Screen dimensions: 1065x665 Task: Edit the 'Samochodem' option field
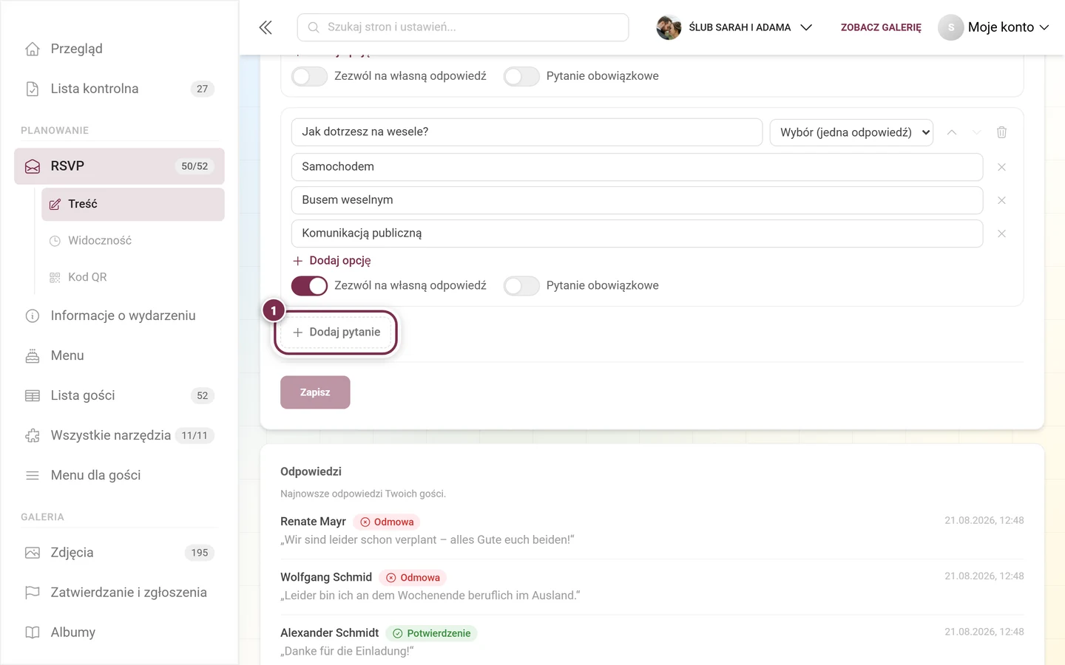coord(637,167)
